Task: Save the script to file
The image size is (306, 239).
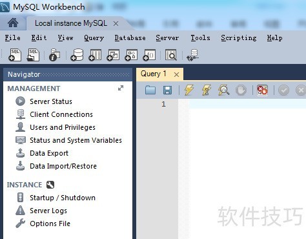Action: click(167, 90)
